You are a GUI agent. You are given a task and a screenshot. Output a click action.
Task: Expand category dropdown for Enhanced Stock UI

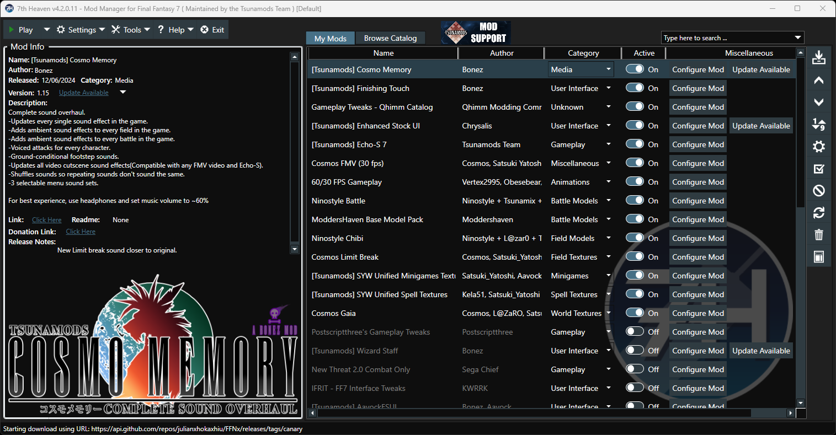pos(609,126)
